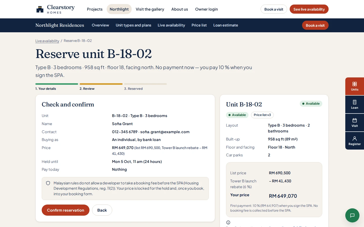
Task: Click the 'RM 690,500' list price value
Action: point(280,173)
